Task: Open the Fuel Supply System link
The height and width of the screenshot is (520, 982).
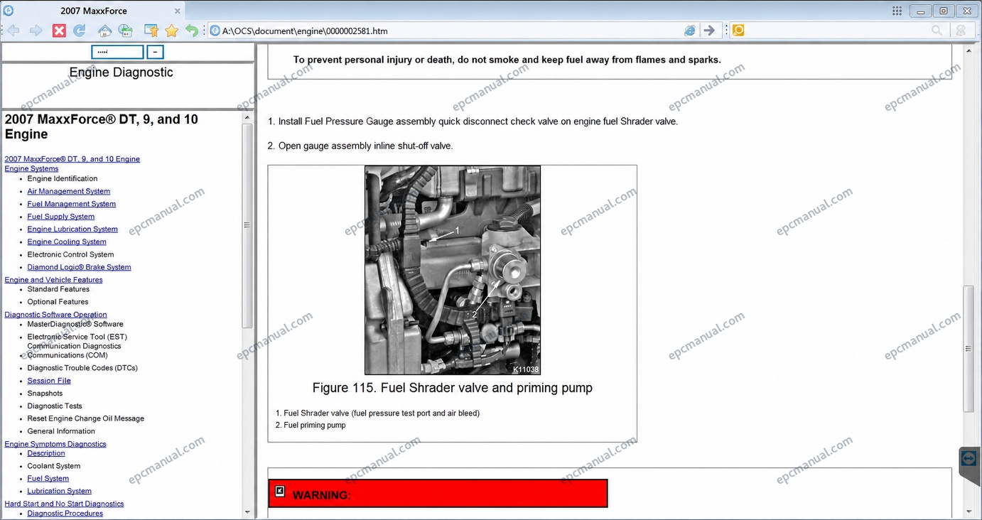Action: tap(61, 217)
